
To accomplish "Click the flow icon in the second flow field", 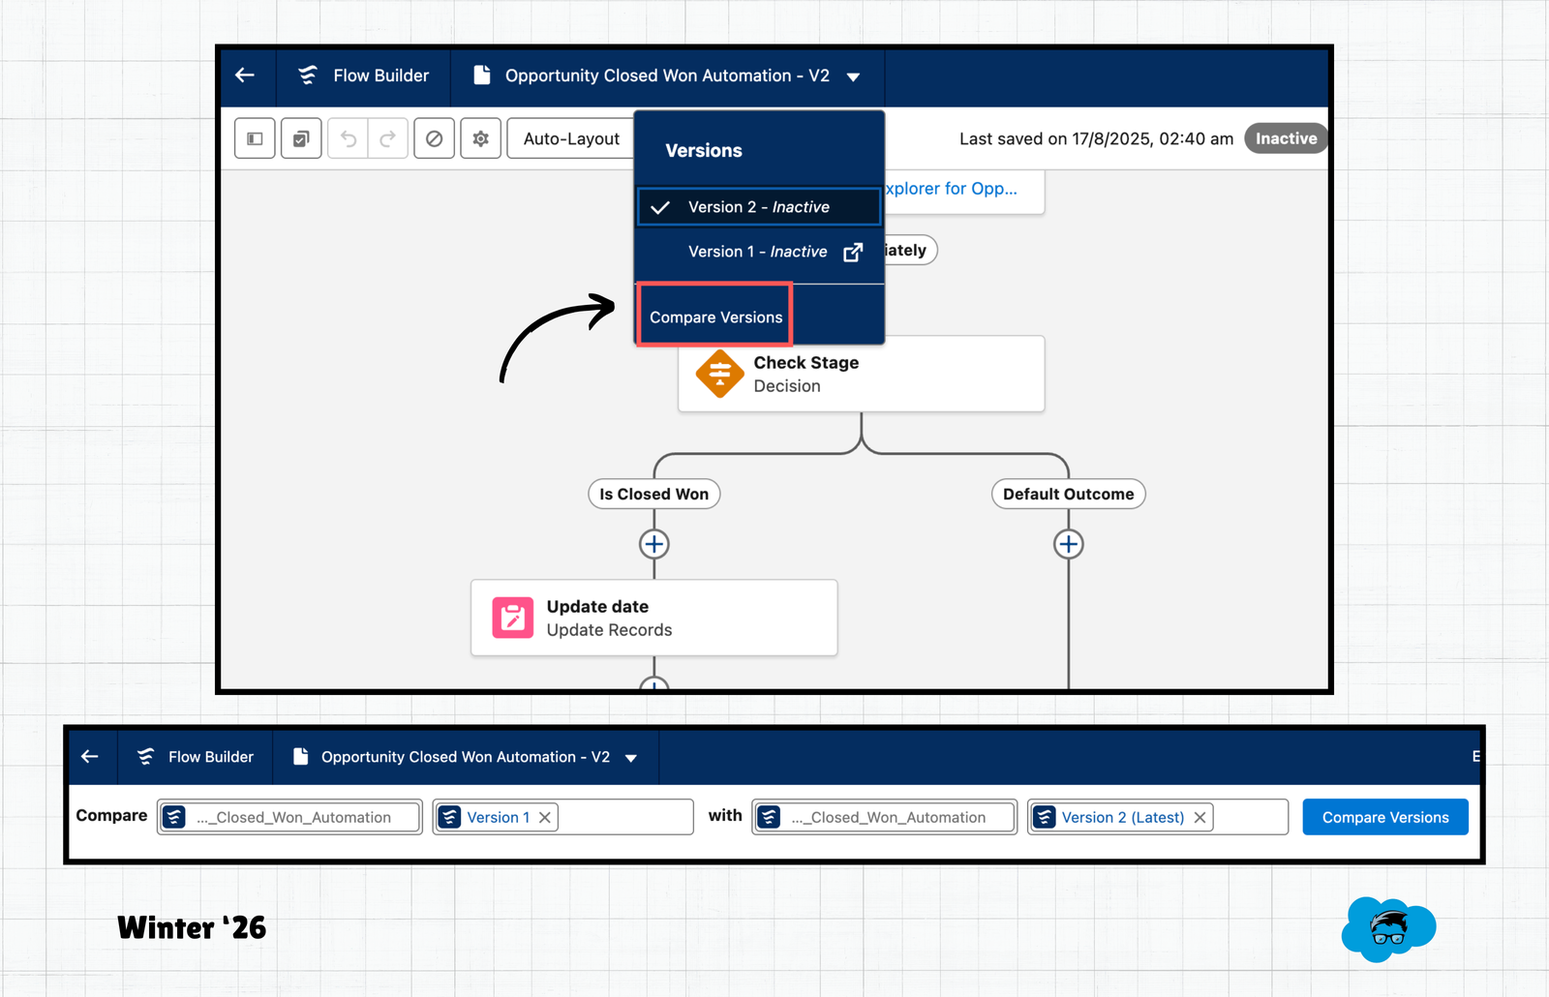I will click(x=769, y=817).
